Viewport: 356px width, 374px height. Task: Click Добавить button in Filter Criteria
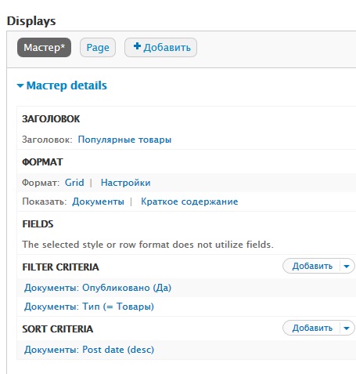tap(312, 266)
